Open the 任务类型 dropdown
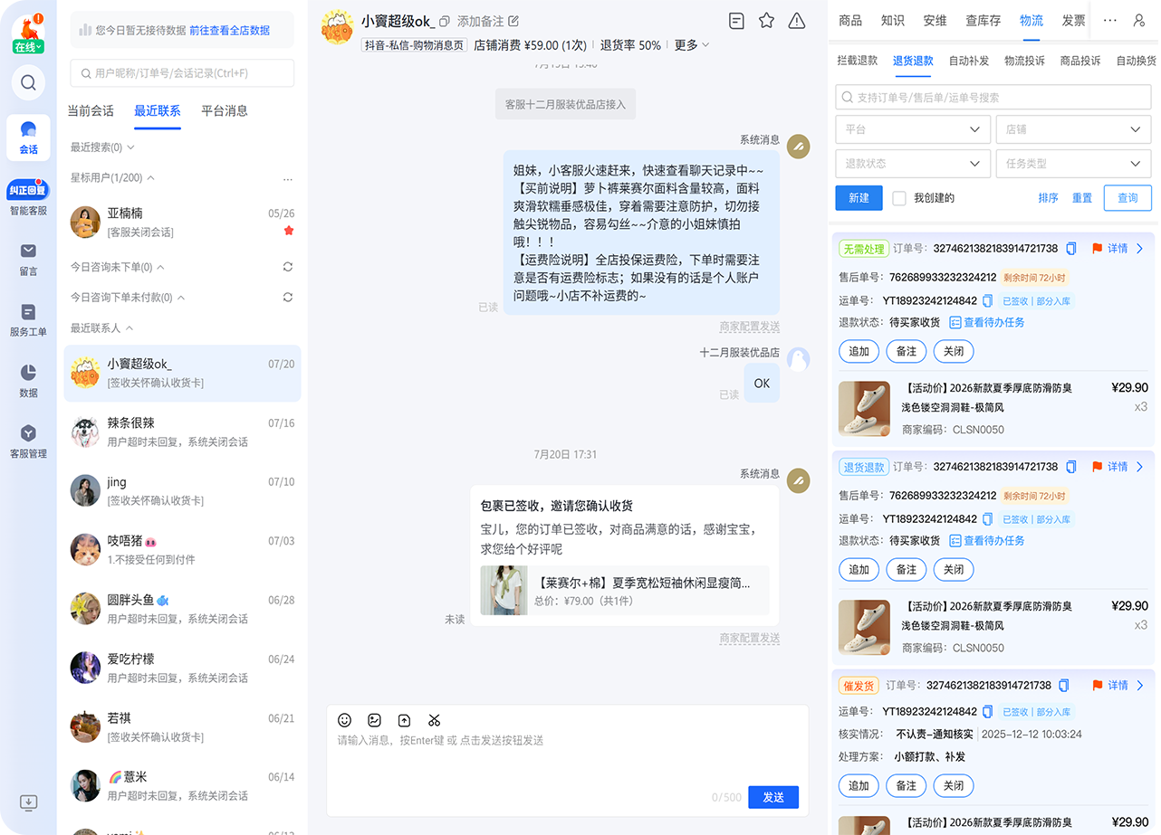The width and height of the screenshot is (1161, 835). click(1073, 164)
